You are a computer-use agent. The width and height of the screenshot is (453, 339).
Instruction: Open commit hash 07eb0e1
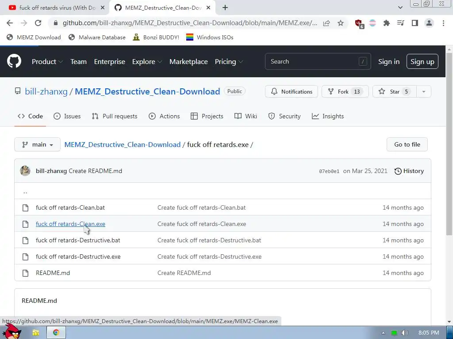[x=329, y=171]
